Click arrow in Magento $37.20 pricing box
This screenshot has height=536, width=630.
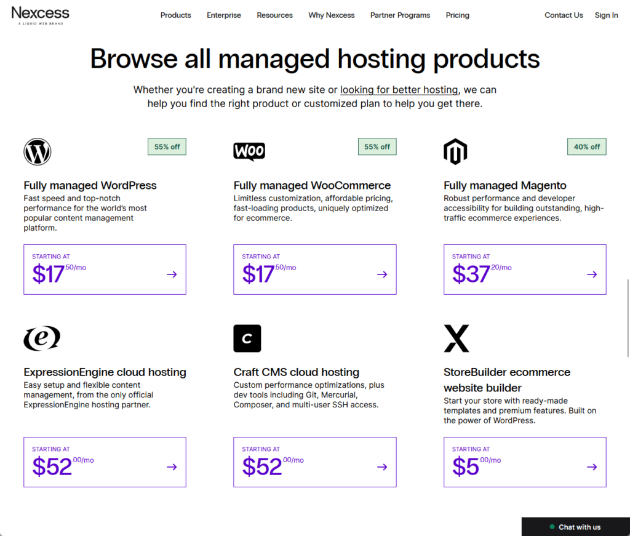592,274
